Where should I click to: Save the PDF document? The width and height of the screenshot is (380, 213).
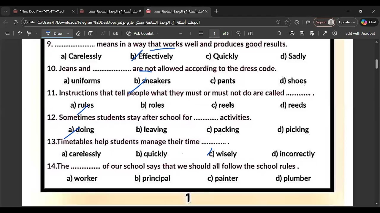pyautogui.click(x=302, y=33)
